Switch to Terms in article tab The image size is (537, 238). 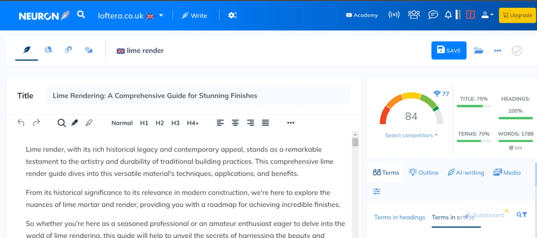point(453,217)
